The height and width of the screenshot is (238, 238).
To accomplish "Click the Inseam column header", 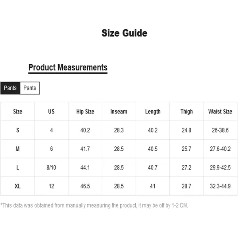I will [119, 111].
